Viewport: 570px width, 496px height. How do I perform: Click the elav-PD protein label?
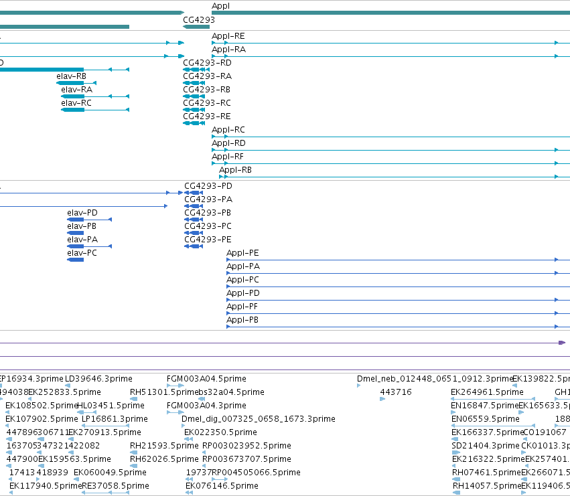(82, 213)
